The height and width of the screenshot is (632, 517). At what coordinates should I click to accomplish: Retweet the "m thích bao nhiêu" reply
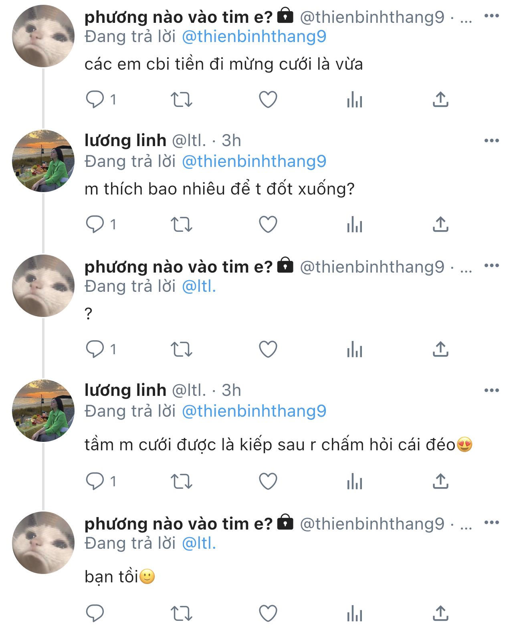pos(182,225)
